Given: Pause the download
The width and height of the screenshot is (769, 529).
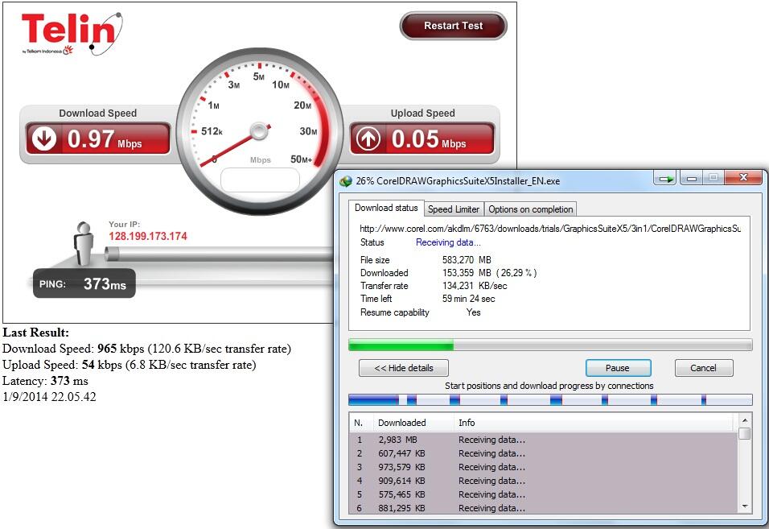Looking at the screenshot, I should (618, 368).
